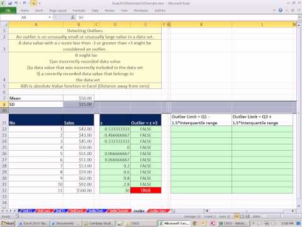Open the Insert ribbon tab
The image size is (302, 227).
[39, 10]
